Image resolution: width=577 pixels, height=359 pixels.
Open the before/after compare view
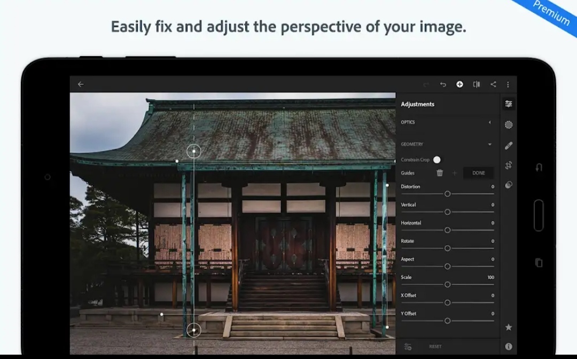[476, 84]
